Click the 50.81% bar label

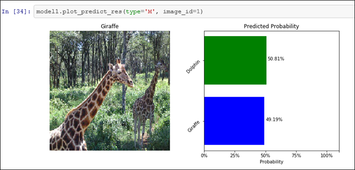276,59
